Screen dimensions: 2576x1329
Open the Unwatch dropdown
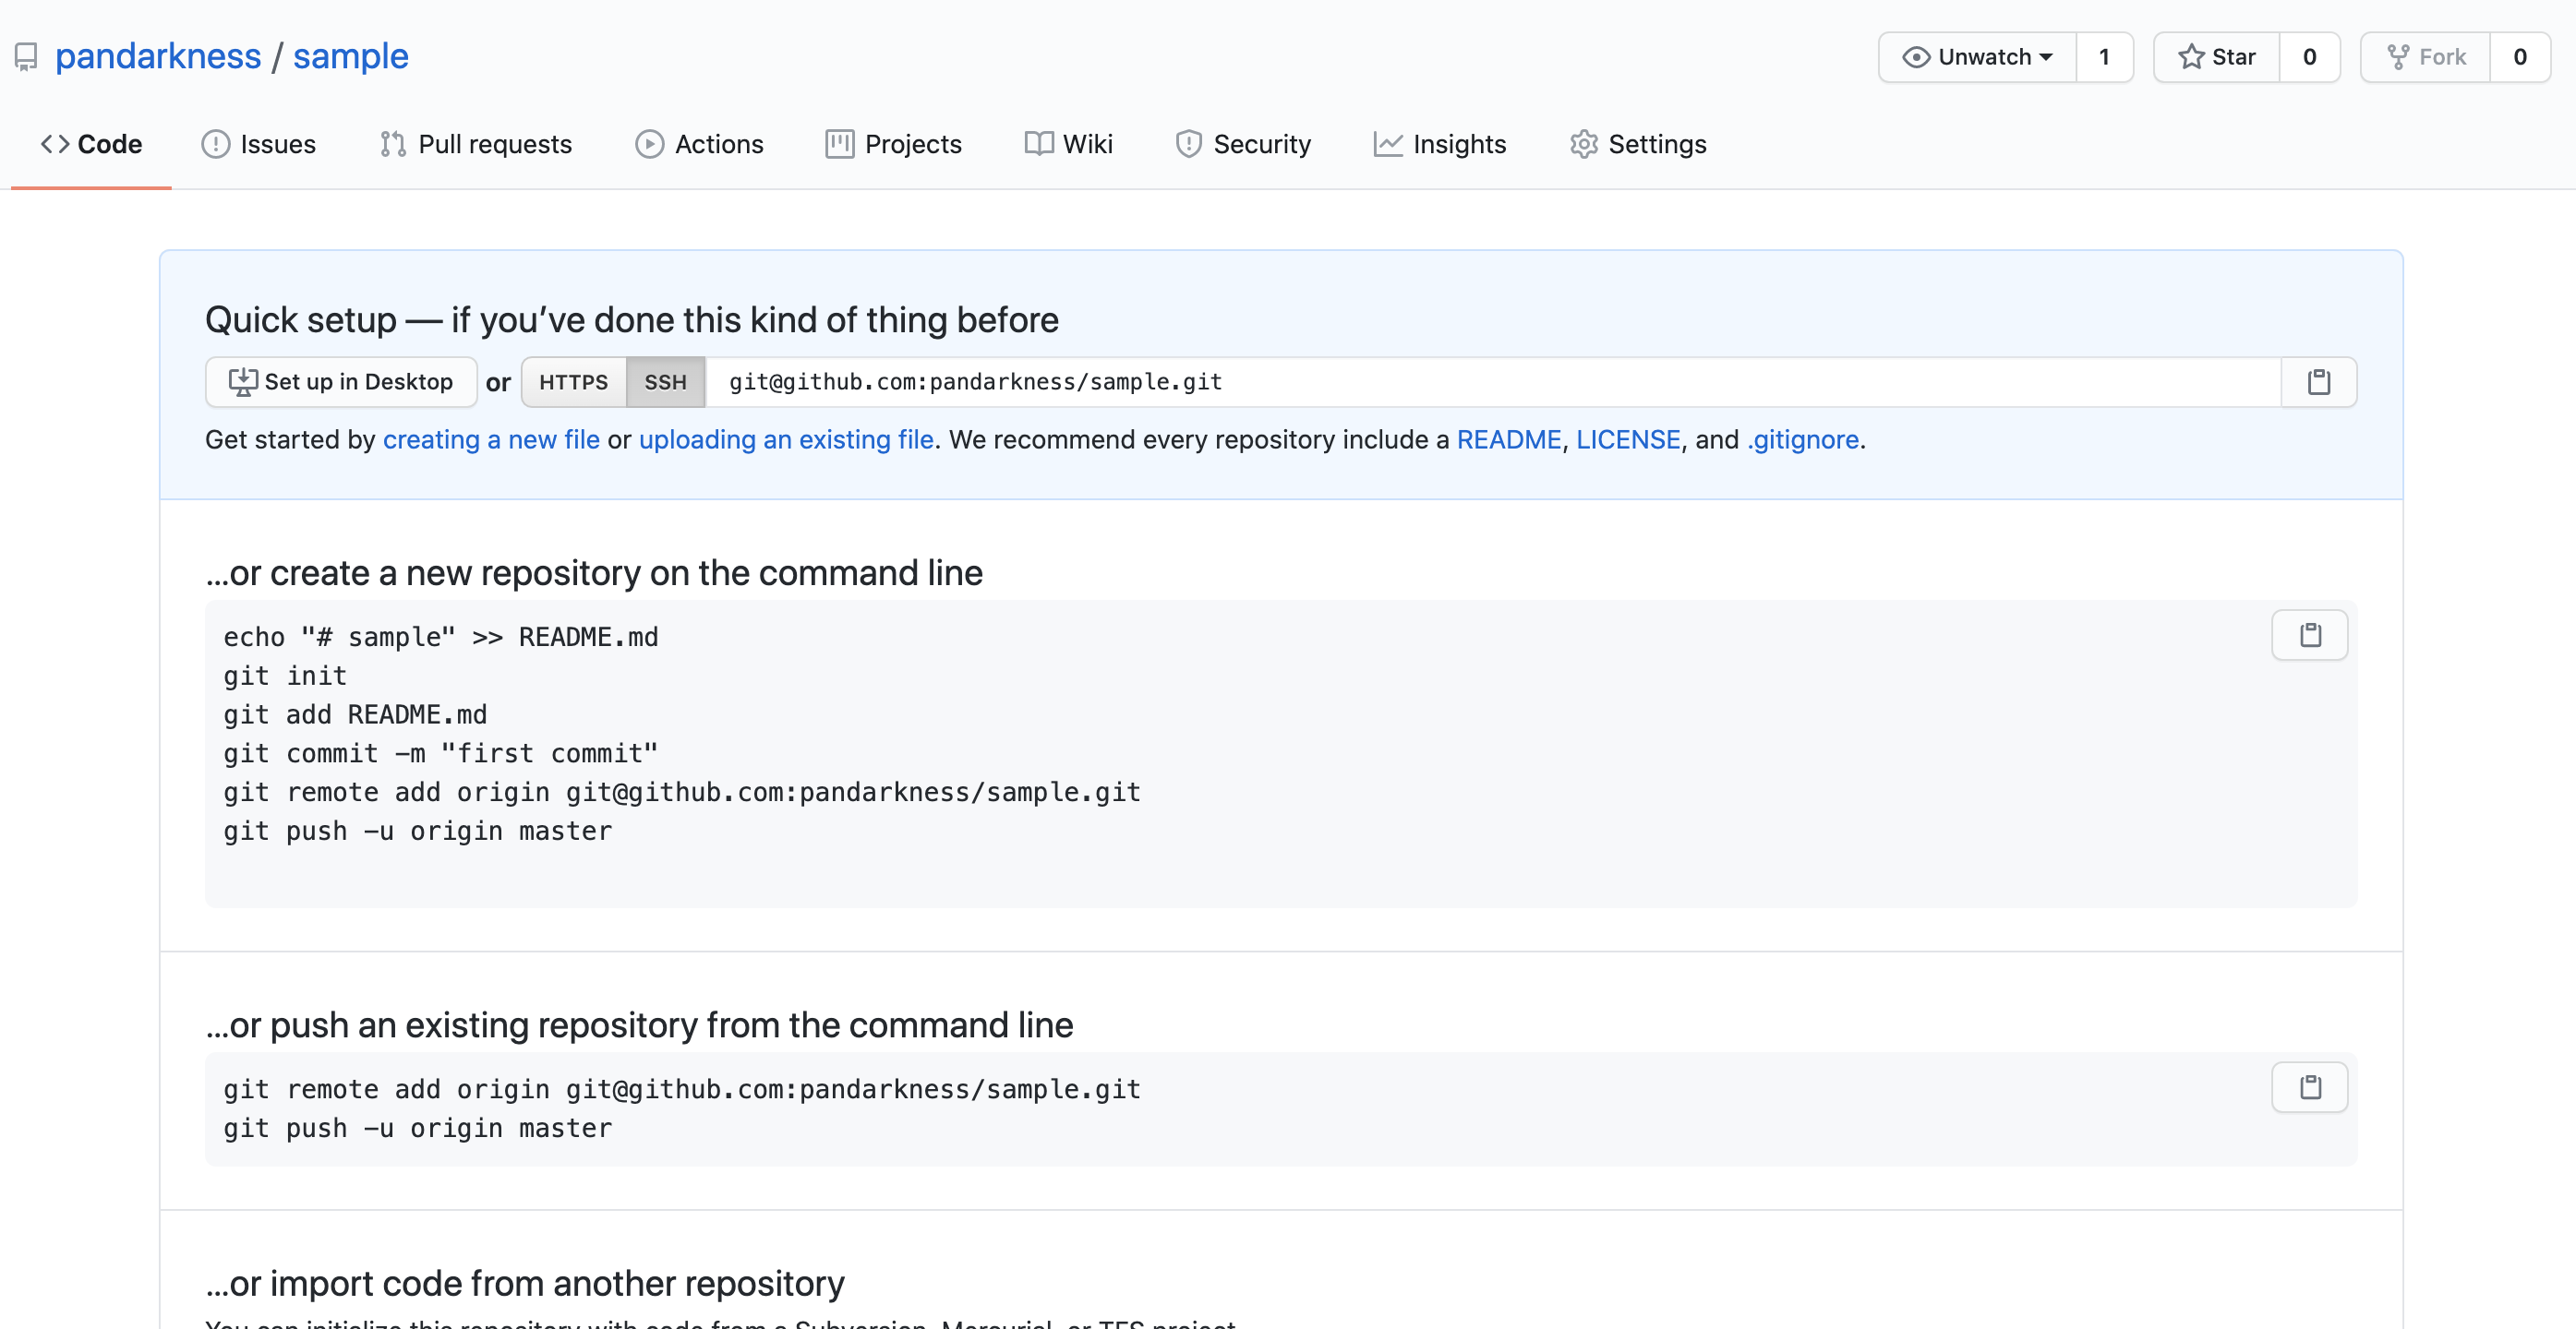click(x=1977, y=57)
